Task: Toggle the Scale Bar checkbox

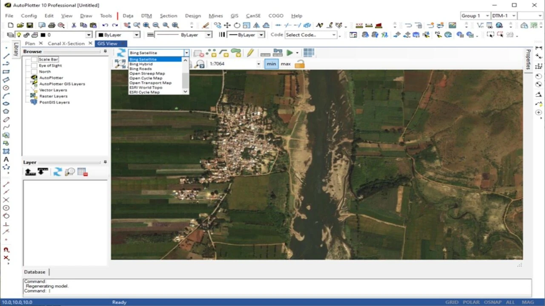Action: pos(34,59)
